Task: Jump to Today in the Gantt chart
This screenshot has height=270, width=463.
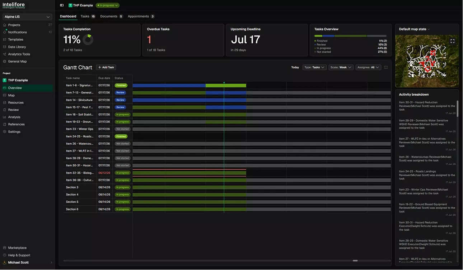Action: [x=295, y=67]
